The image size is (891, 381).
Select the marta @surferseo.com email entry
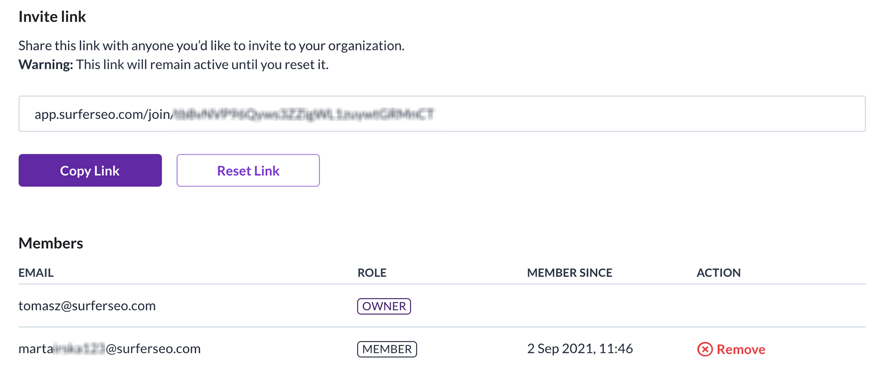110,349
